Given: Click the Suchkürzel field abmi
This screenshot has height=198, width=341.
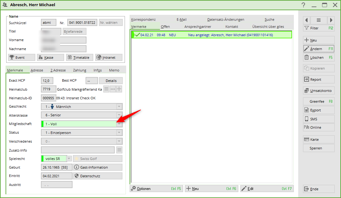Looking at the screenshot, I should tap(49, 23).
